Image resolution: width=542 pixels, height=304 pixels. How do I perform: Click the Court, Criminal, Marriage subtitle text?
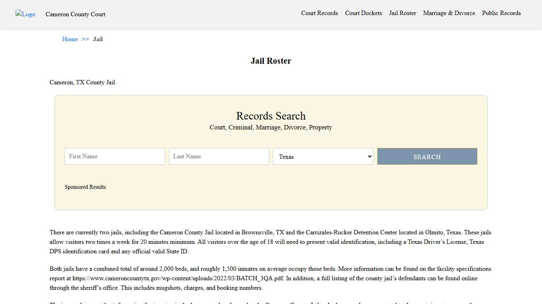[x=271, y=127]
